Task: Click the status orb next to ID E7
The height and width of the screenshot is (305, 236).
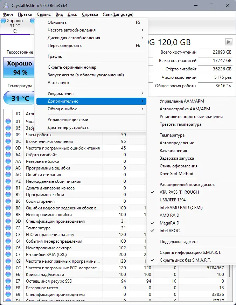Action: click(x=8, y=281)
